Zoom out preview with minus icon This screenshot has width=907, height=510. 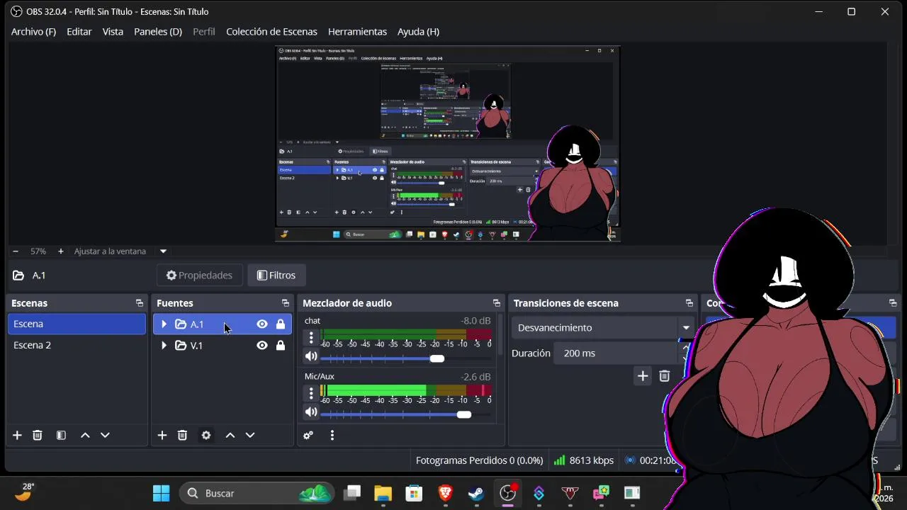[x=15, y=251]
